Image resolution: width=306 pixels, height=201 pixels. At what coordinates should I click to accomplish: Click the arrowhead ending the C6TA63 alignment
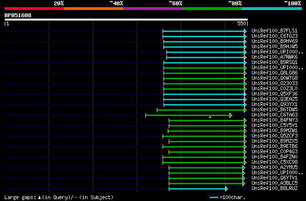231,115
